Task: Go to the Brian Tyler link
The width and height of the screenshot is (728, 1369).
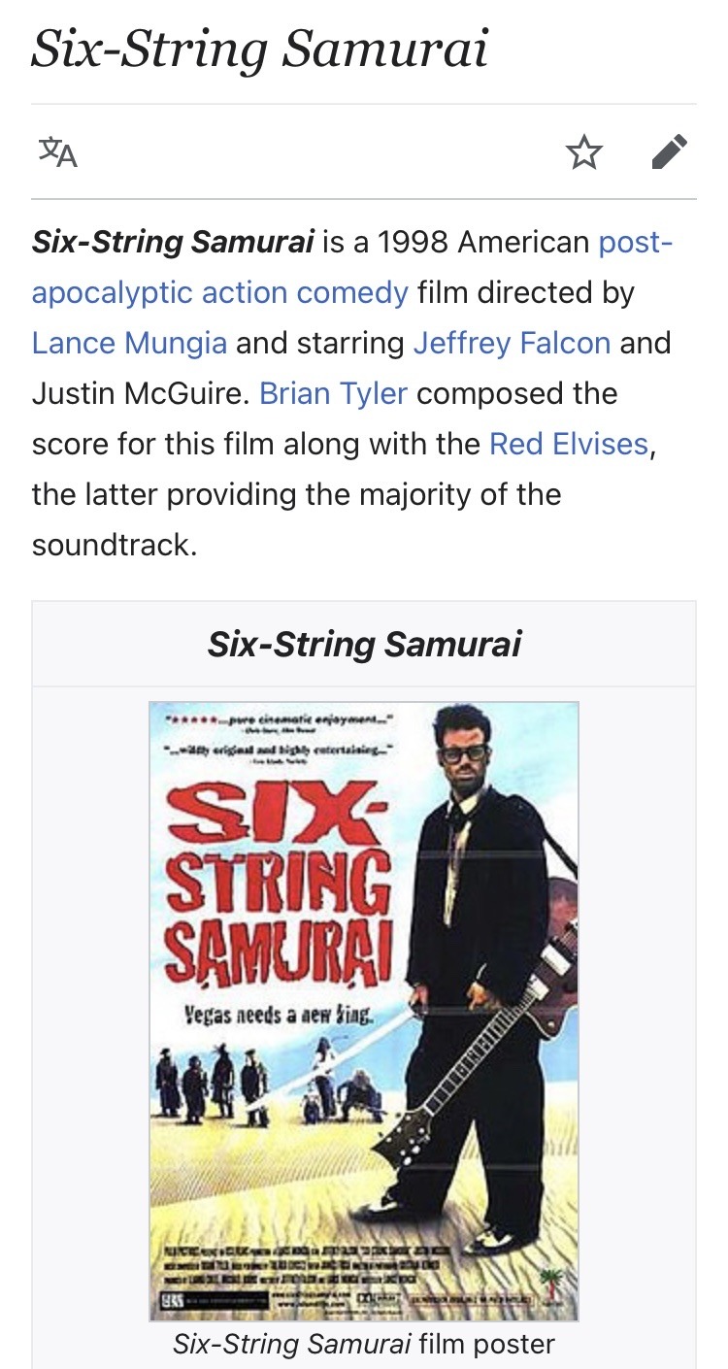Action: point(333,393)
